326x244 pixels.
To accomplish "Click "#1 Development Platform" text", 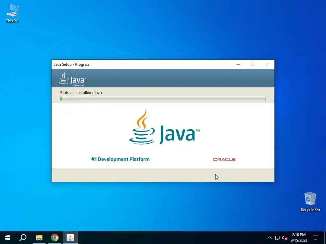I will (120, 159).
